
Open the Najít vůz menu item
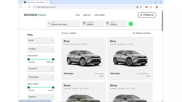(x=87, y=15)
